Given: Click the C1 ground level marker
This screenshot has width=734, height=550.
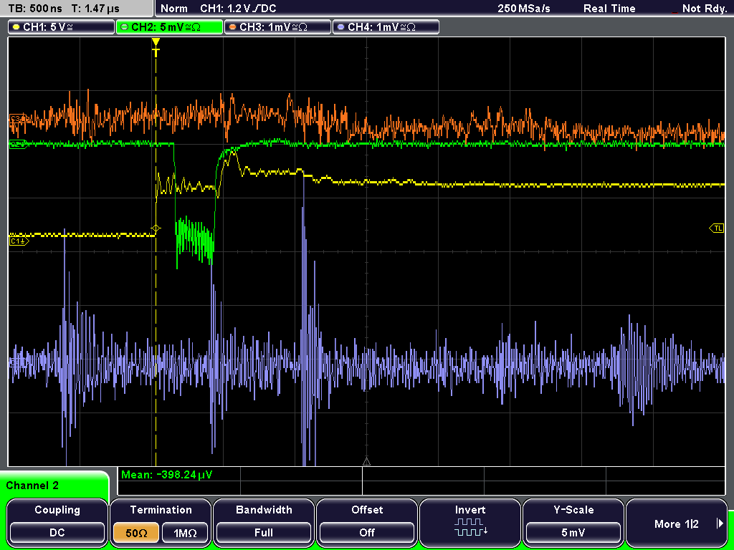Looking at the screenshot, I should [x=19, y=241].
